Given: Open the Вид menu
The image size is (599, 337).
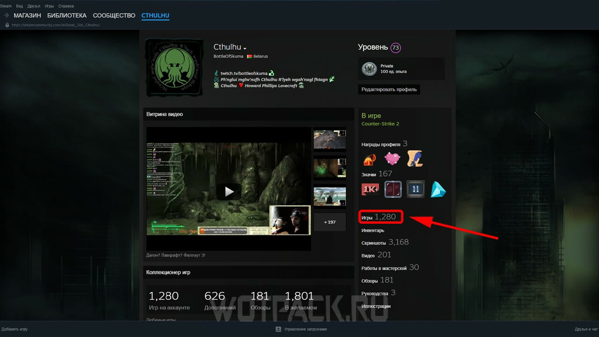Looking at the screenshot, I should coord(19,6).
